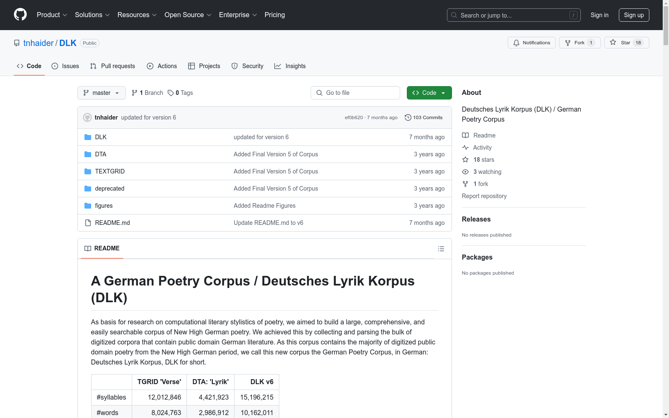The image size is (669, 418).
Task: Click the fork icon beside 1 fork
Action: (465, 184)
